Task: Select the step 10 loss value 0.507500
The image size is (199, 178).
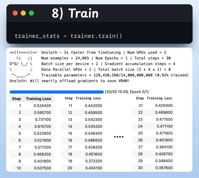Action: click(x=42, y=168)
